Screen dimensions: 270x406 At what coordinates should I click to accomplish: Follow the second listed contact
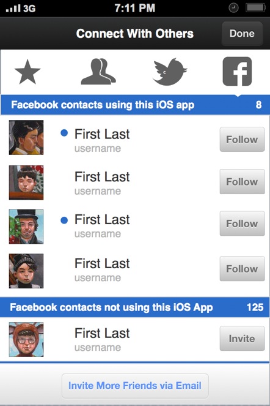(x=242, y=182)
